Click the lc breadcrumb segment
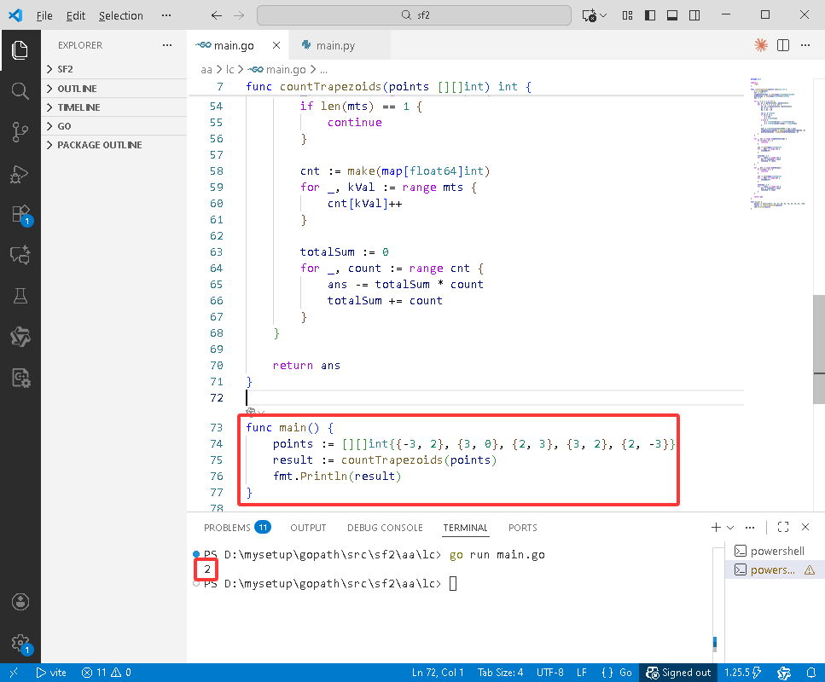This screenshot has width=825, height=682. tap(229, 69)
